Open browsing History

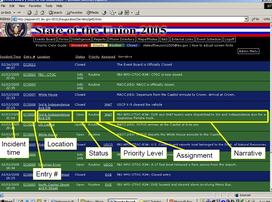point(104,12)
